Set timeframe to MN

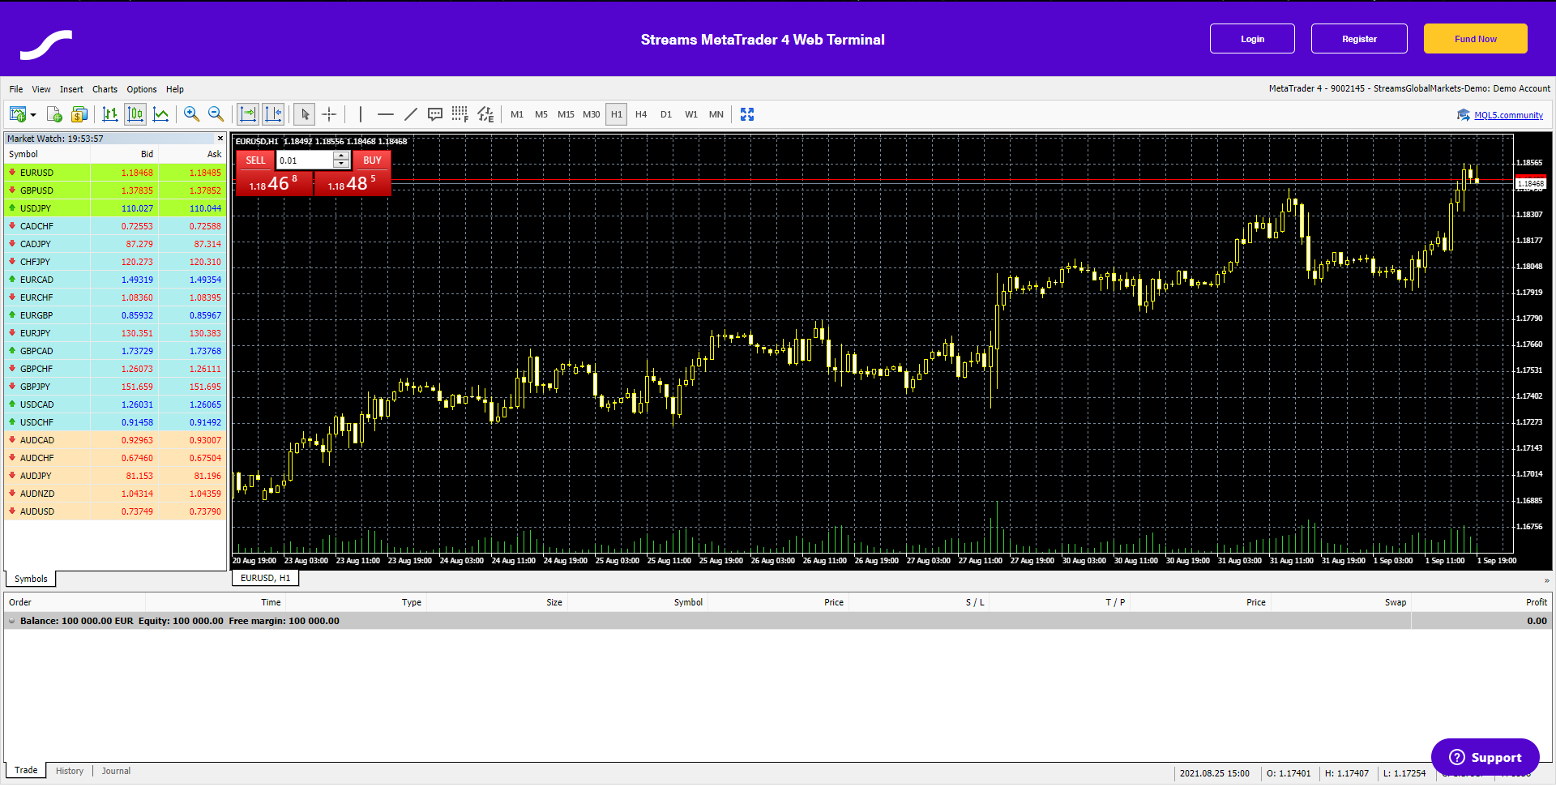(x=716, y=114)
